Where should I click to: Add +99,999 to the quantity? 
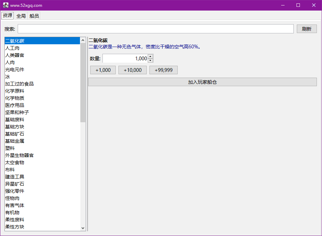[x=163, y=70]
